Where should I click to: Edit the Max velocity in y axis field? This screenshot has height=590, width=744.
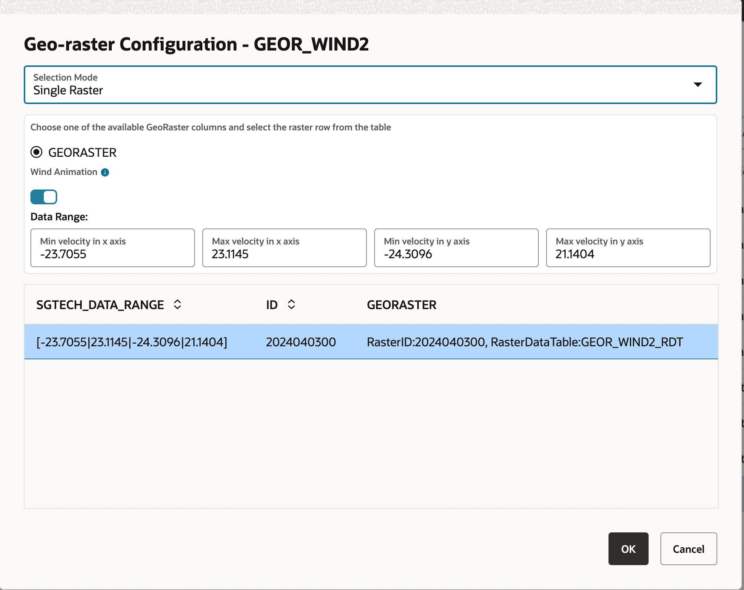627,254
